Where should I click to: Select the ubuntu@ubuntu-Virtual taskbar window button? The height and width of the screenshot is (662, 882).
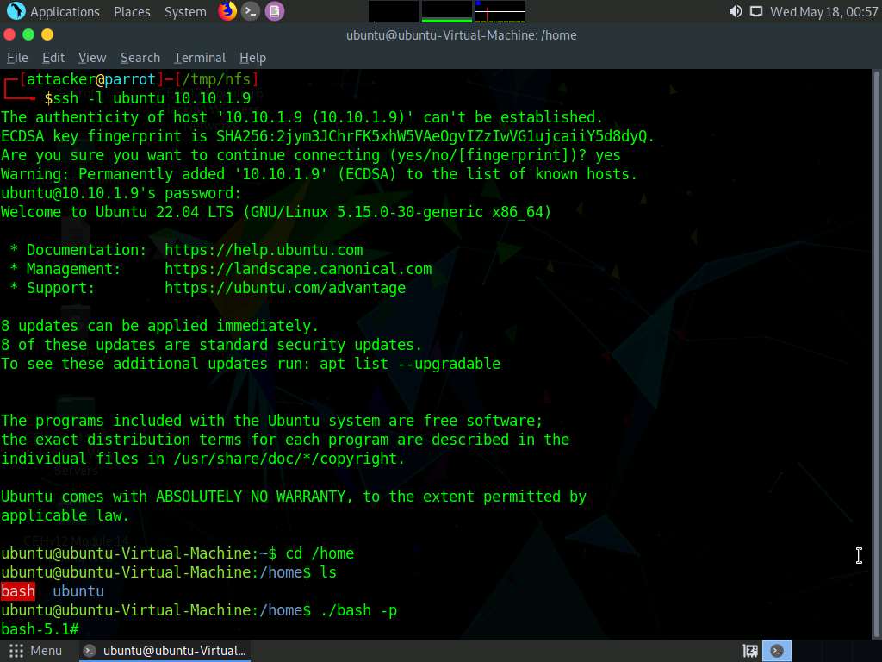(165, 651)
